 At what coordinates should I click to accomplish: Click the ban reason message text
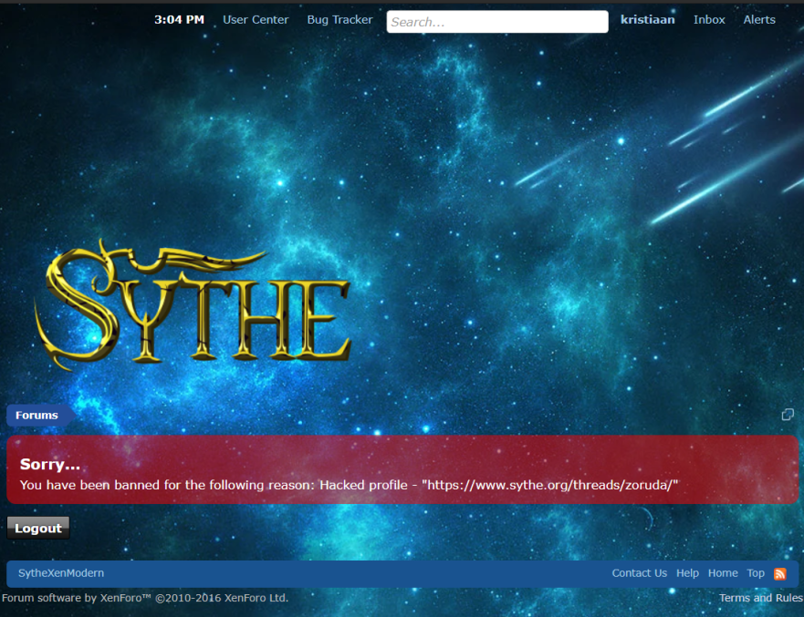coord(349,485)
